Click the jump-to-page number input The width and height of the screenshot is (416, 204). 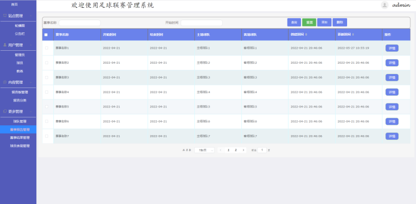(x=262, y=150)
